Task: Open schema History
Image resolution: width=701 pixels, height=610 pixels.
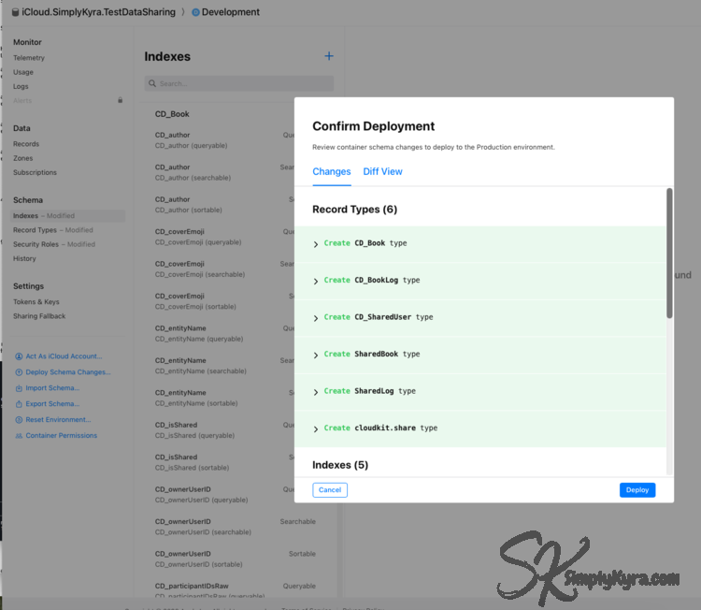Action: point(24,258)
